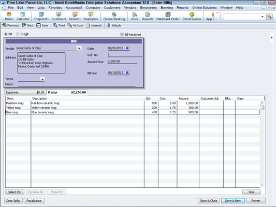Select the Bill radio button

click(6, 34)
